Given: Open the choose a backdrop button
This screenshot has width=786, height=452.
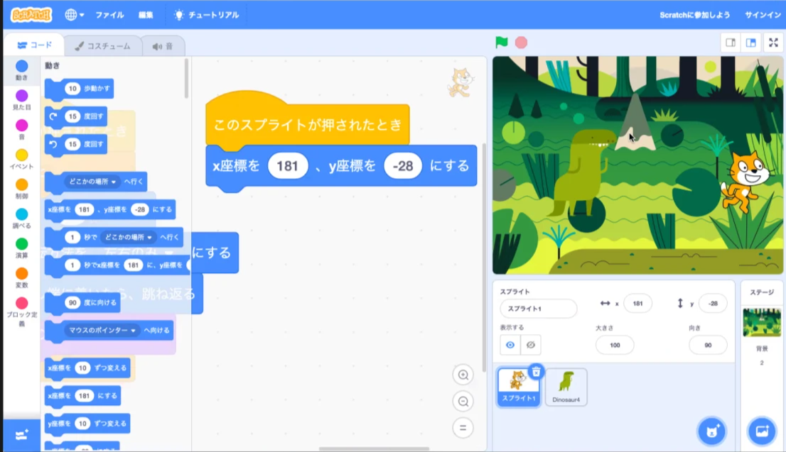Looking at the screenshot, I should coord(762,431).
